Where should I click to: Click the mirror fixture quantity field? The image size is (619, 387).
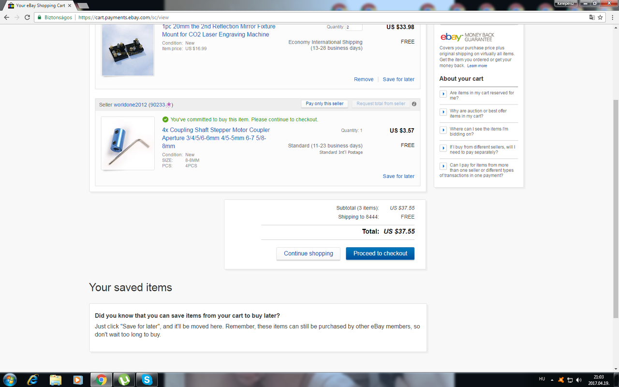[x=354, y=27]
